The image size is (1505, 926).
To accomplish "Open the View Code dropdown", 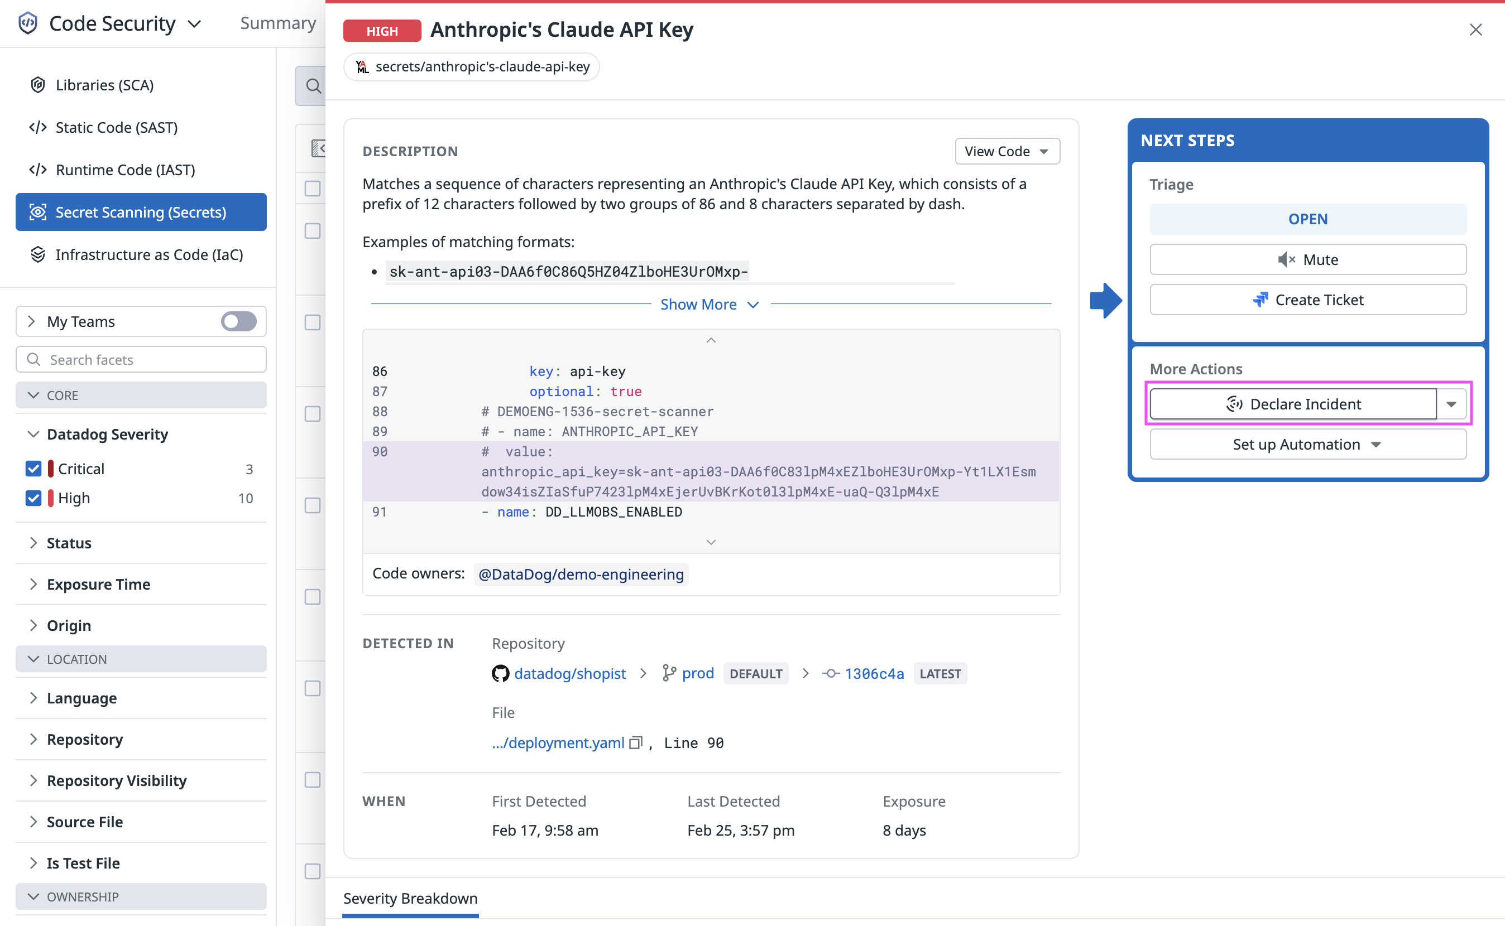I will (x=1006, y=151).
